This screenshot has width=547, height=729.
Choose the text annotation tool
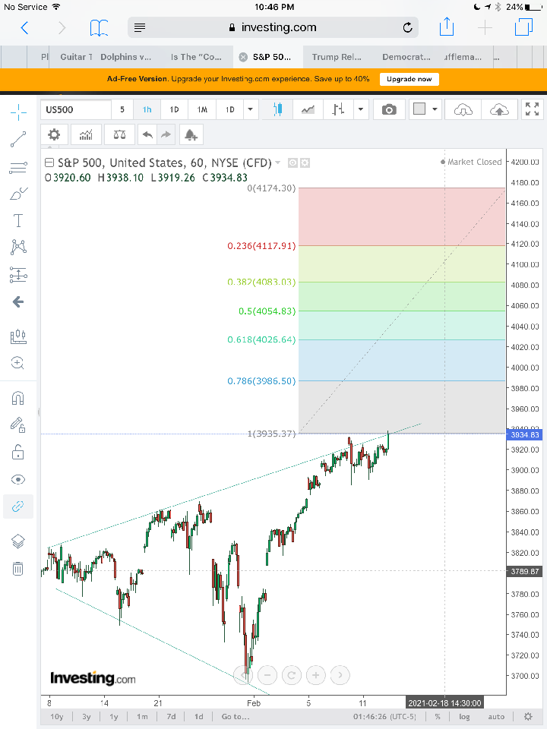[x=18, y=221]
